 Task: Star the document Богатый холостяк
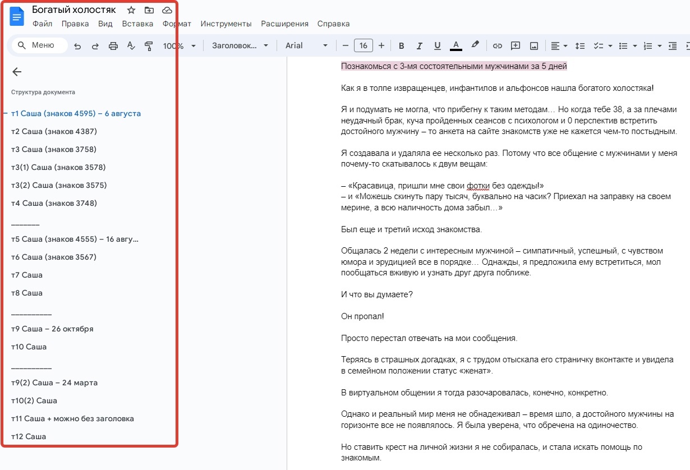(x=131, y=10)
